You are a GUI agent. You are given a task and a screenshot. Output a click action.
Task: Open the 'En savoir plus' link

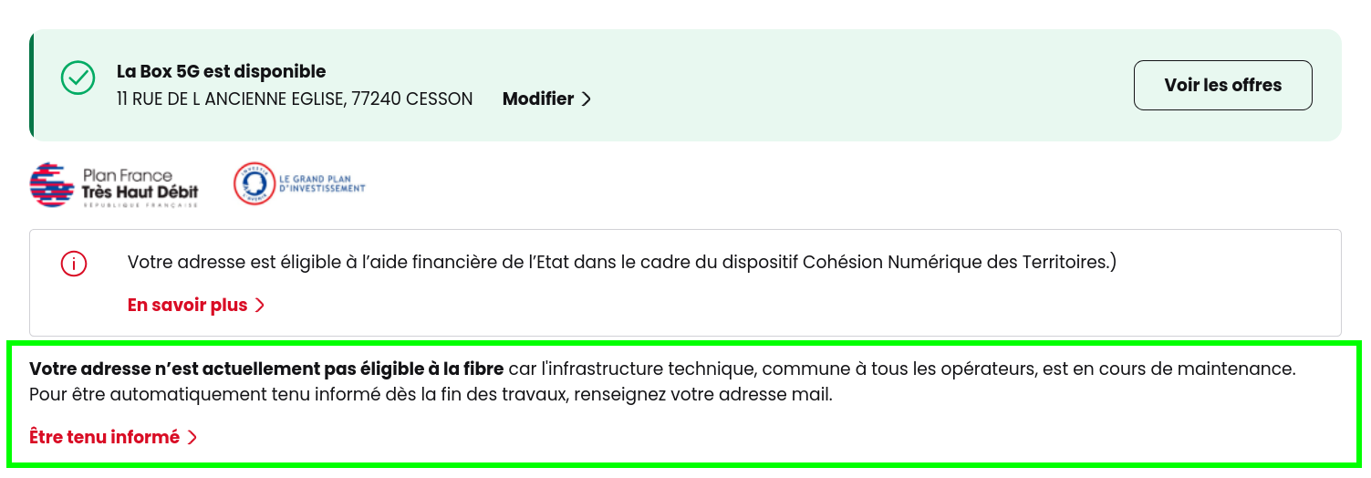click(x=196, y=306)
